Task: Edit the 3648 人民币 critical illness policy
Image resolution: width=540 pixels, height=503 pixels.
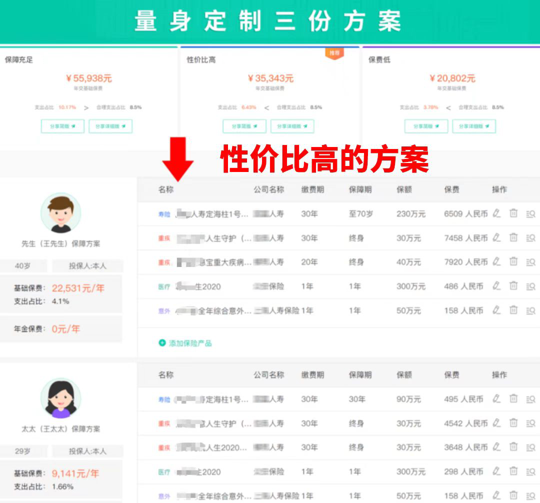Action: click(496, 447)
